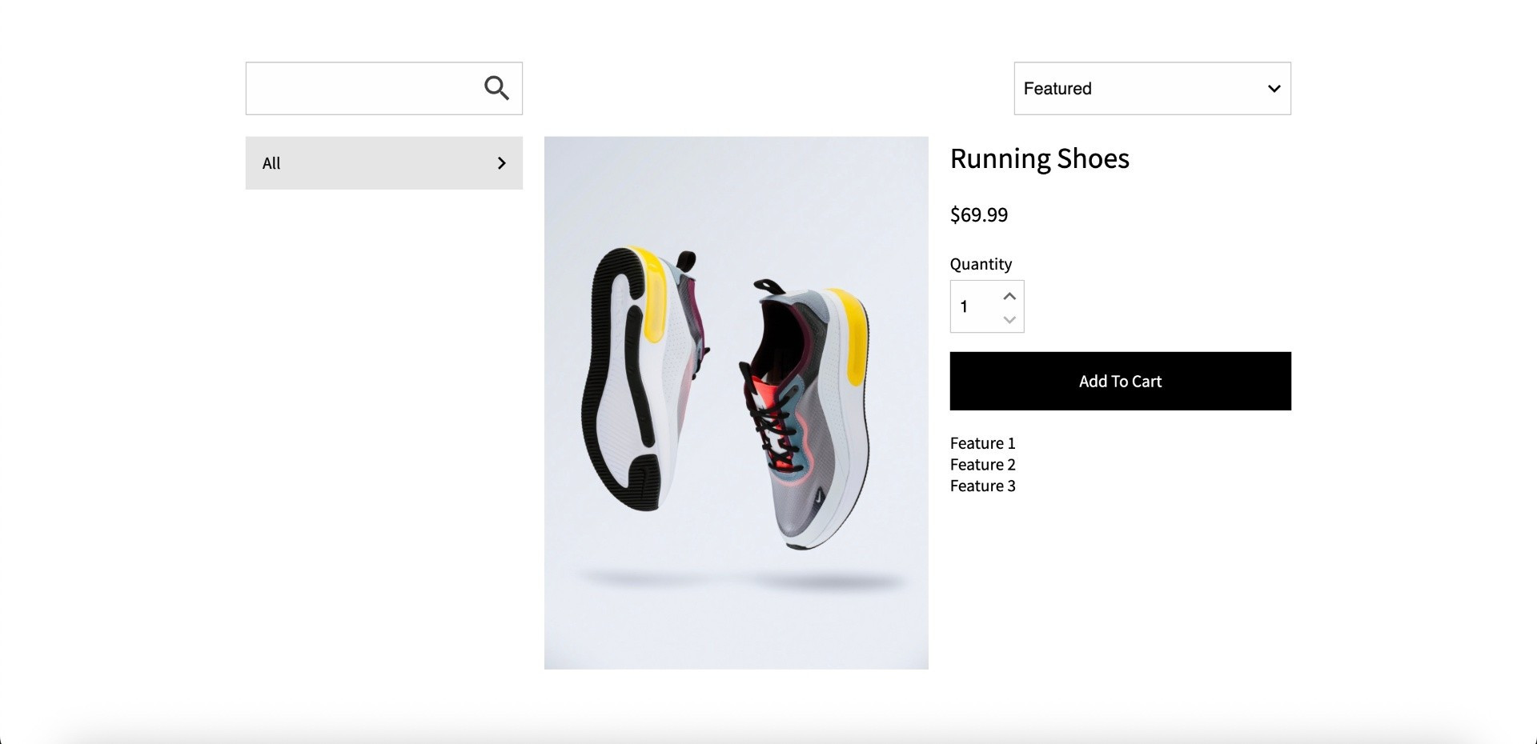The height and width of the screenshot is (744, 1537).
Task: Open the Featured sort dropdown
Action: point(1151,89)
